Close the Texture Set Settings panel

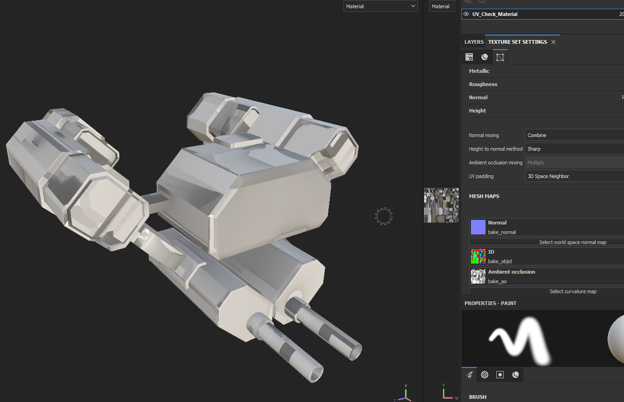[x=553, y=42]
